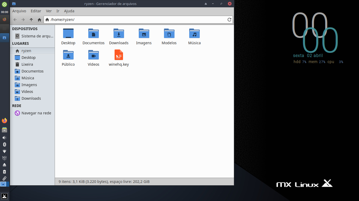Open Música in the sidebar places
Viewport: 359px width, 201px height.
click(32, 78)
